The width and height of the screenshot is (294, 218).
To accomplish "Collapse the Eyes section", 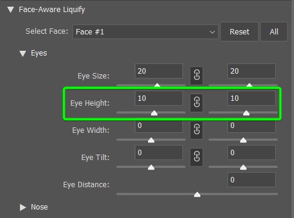I will [x=22, y=53].
